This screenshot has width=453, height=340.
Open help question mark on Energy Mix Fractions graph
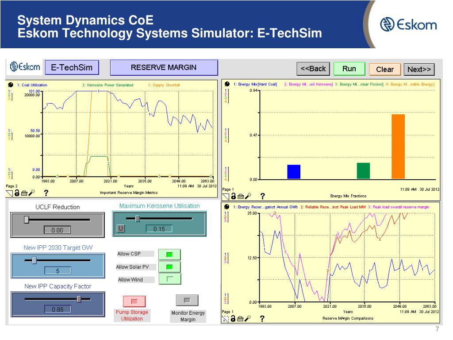[262, 196]
